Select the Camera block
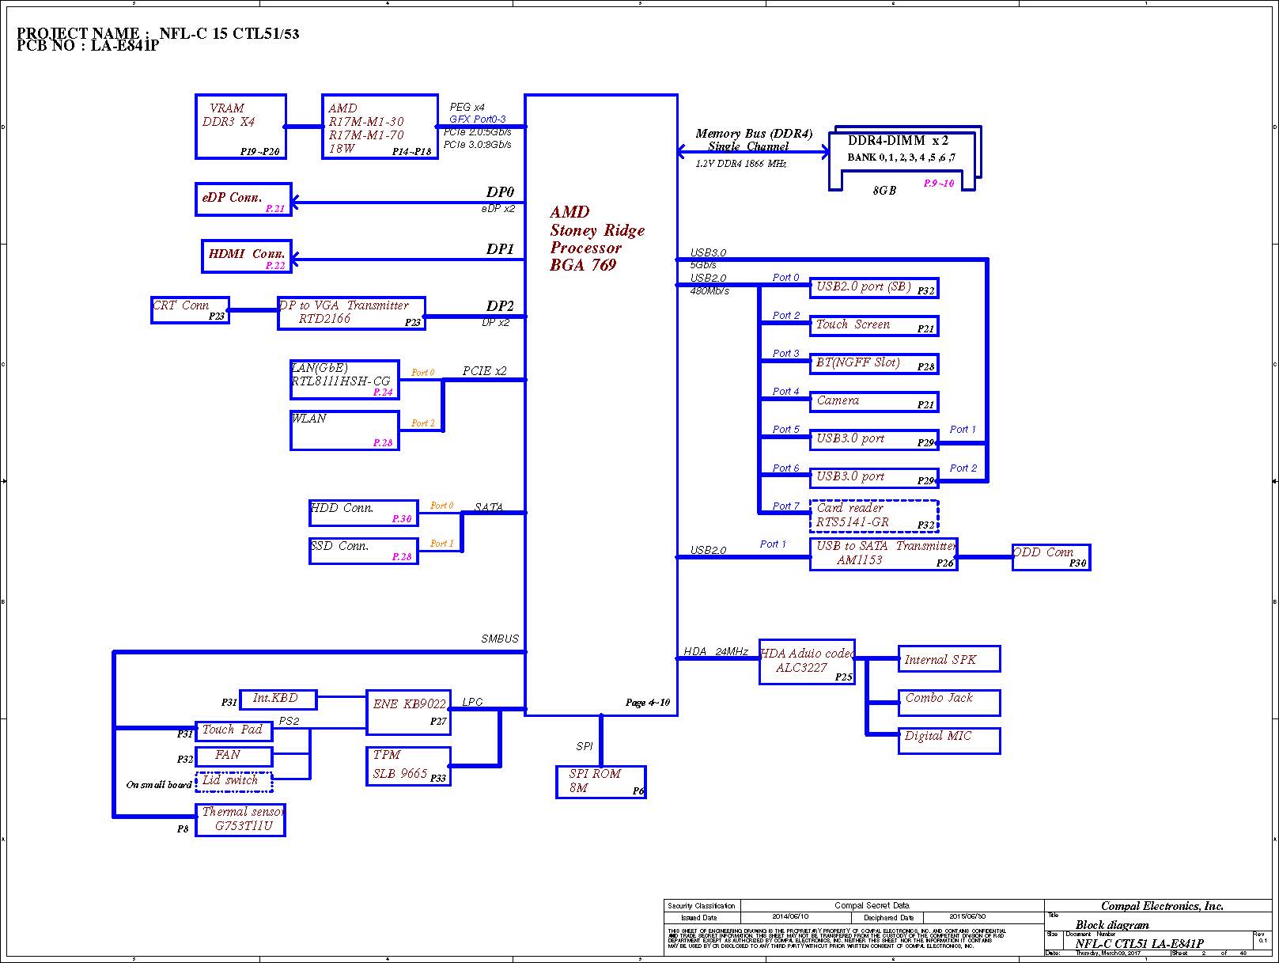The height and width of the screenshot is (963, 1279). [874, 402]
